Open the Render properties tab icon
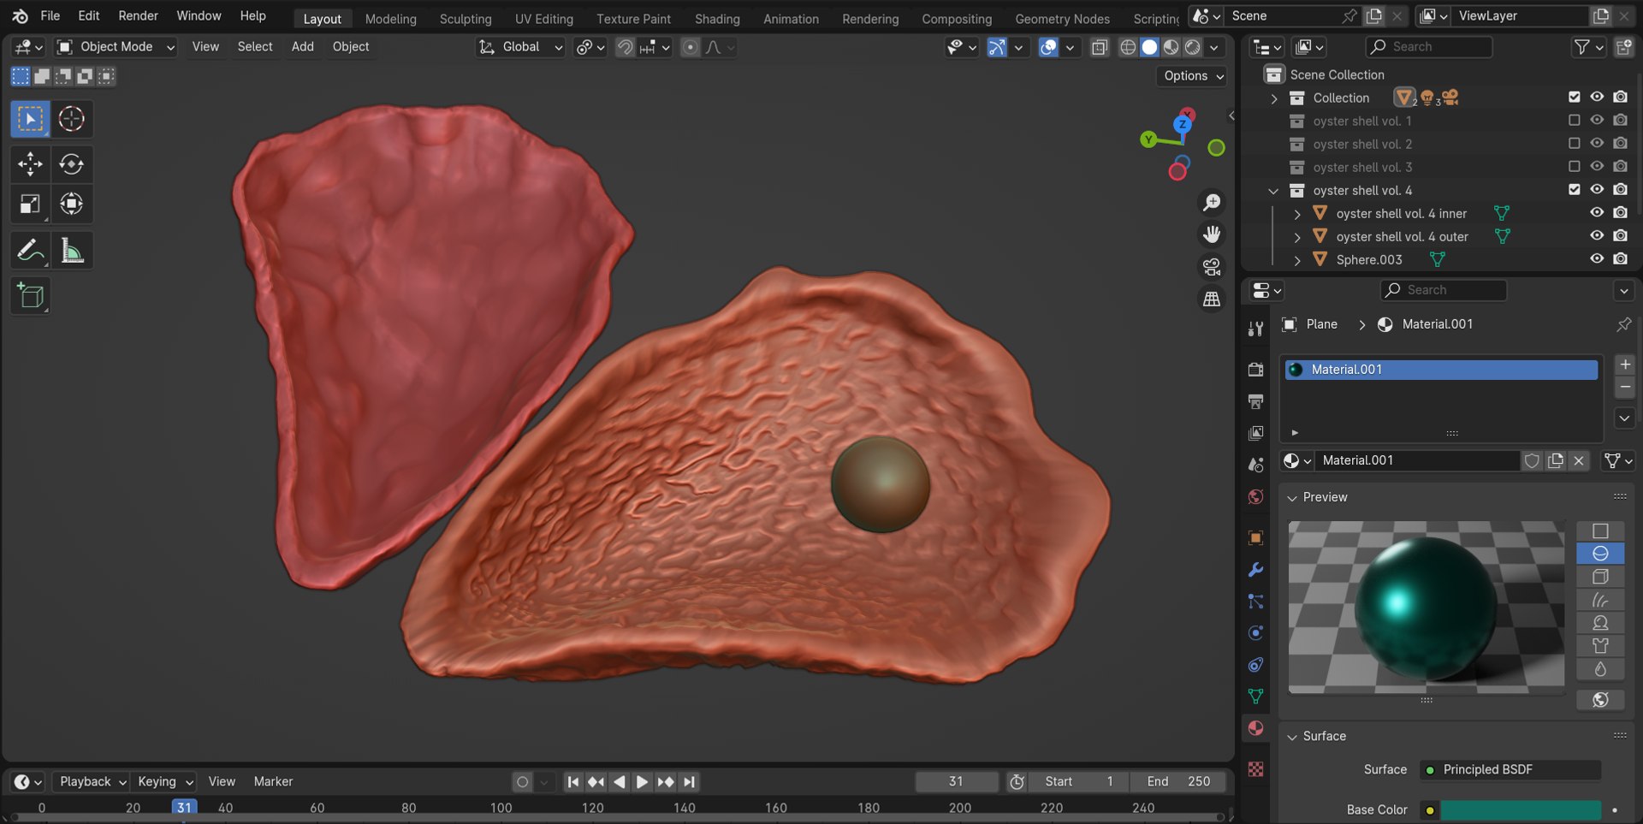1643x824 pixels. click(x=1255, y=370)
